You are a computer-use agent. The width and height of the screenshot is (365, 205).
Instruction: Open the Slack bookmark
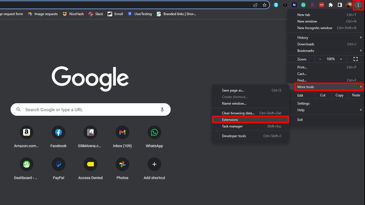click(x=96, y=14)
